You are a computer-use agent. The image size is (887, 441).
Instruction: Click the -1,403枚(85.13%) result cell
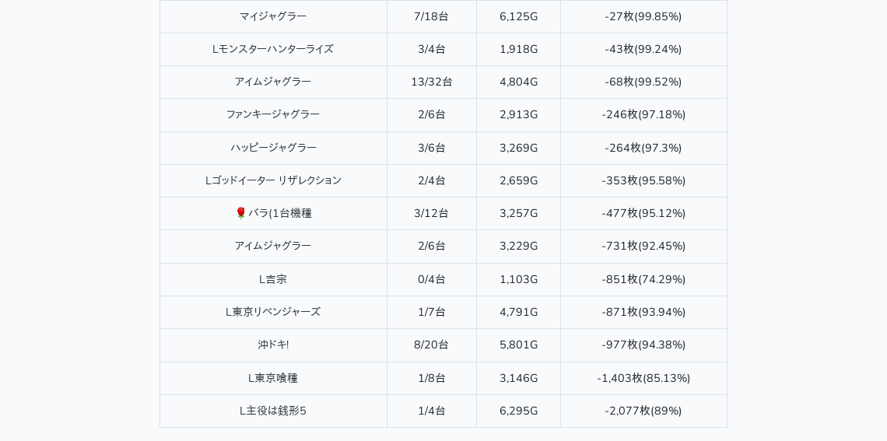click(x=643, y=378)
